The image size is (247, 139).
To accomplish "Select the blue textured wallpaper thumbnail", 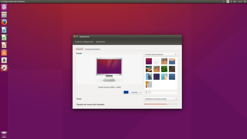I will [x=172, y=77].
